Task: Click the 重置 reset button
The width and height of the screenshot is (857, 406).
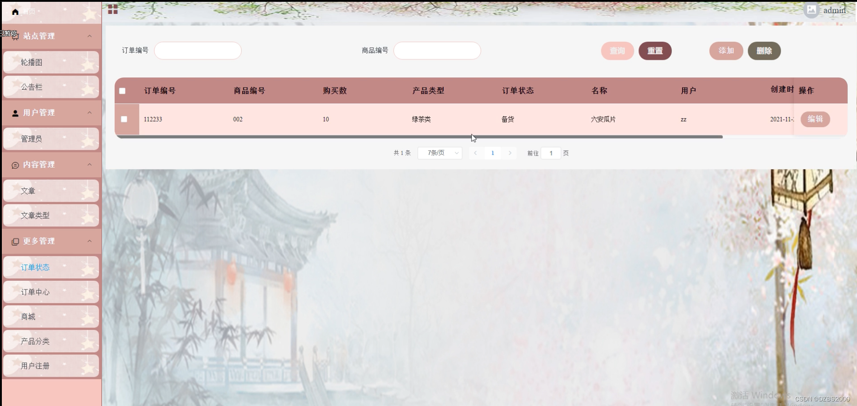Action: tap(655, 51)
